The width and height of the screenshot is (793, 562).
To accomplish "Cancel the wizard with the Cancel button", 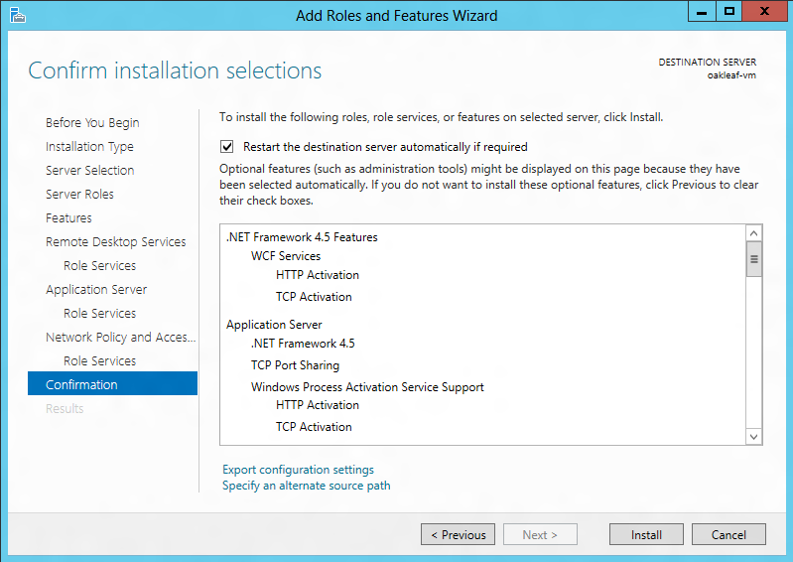I will click(728, 534).
